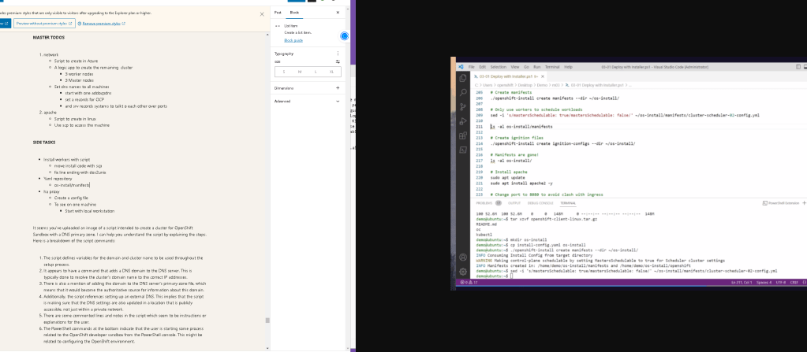The height and width of the screenshot is (352, 807).
Task: Open Selection menu in VS Code
Action: click(499, 67)
